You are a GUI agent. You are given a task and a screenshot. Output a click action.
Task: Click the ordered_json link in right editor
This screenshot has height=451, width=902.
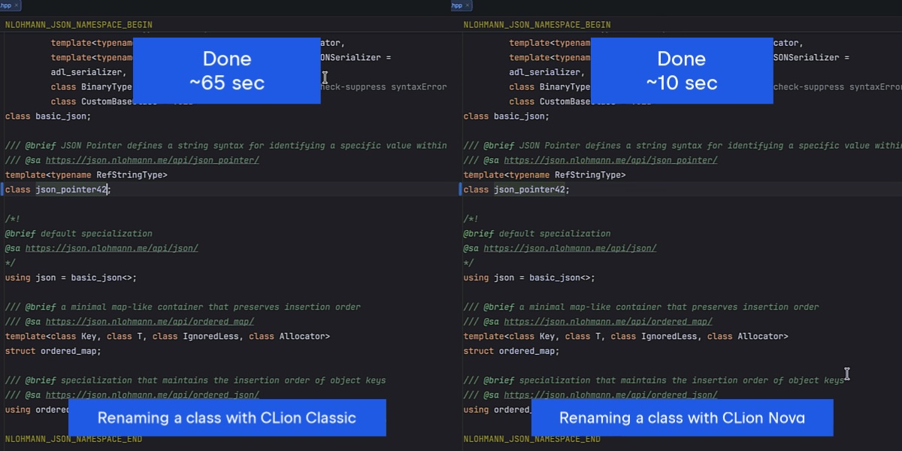click(610, 395)
